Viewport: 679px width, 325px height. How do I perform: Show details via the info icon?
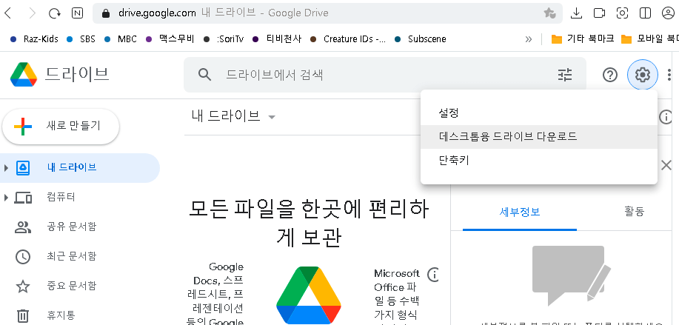pyautogui.click(x=665, y=116)
